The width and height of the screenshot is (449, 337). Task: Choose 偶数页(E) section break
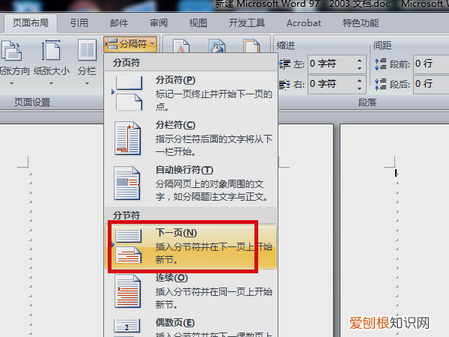tap(191, 326)
